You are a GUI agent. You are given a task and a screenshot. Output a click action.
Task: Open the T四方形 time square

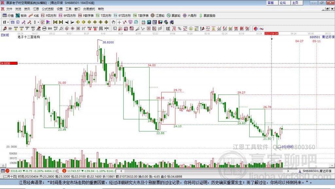(x=104, y=16)
